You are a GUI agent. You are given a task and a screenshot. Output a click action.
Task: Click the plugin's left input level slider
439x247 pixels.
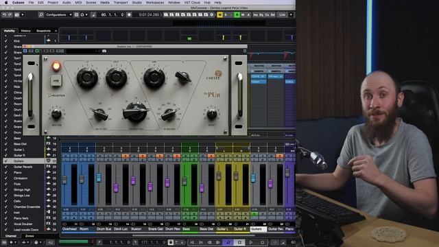(30, 95)
